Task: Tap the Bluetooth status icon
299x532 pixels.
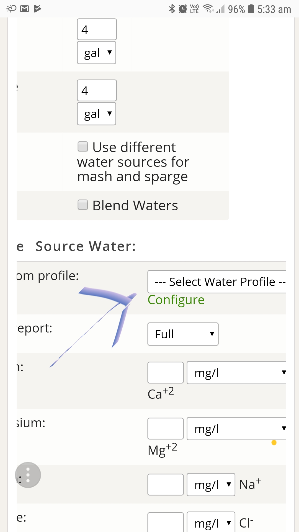Action: point(172,9)
